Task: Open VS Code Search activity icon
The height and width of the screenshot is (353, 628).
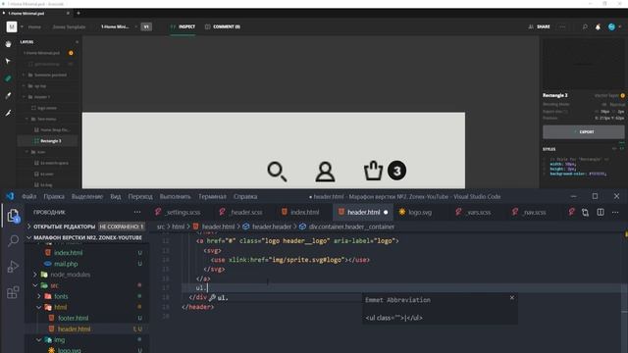Action: [13, 240]
